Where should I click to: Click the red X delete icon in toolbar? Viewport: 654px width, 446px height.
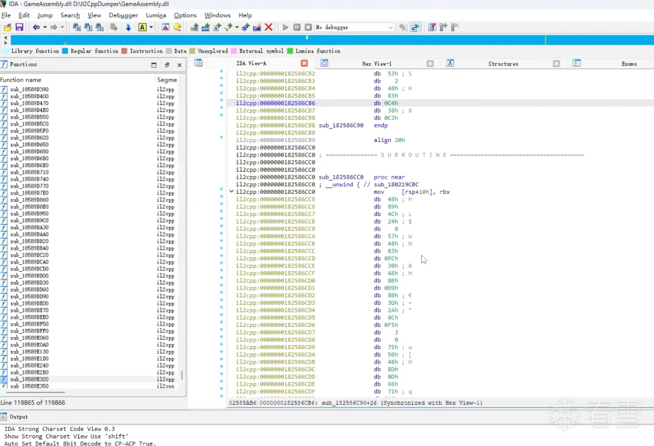point(268,27)
